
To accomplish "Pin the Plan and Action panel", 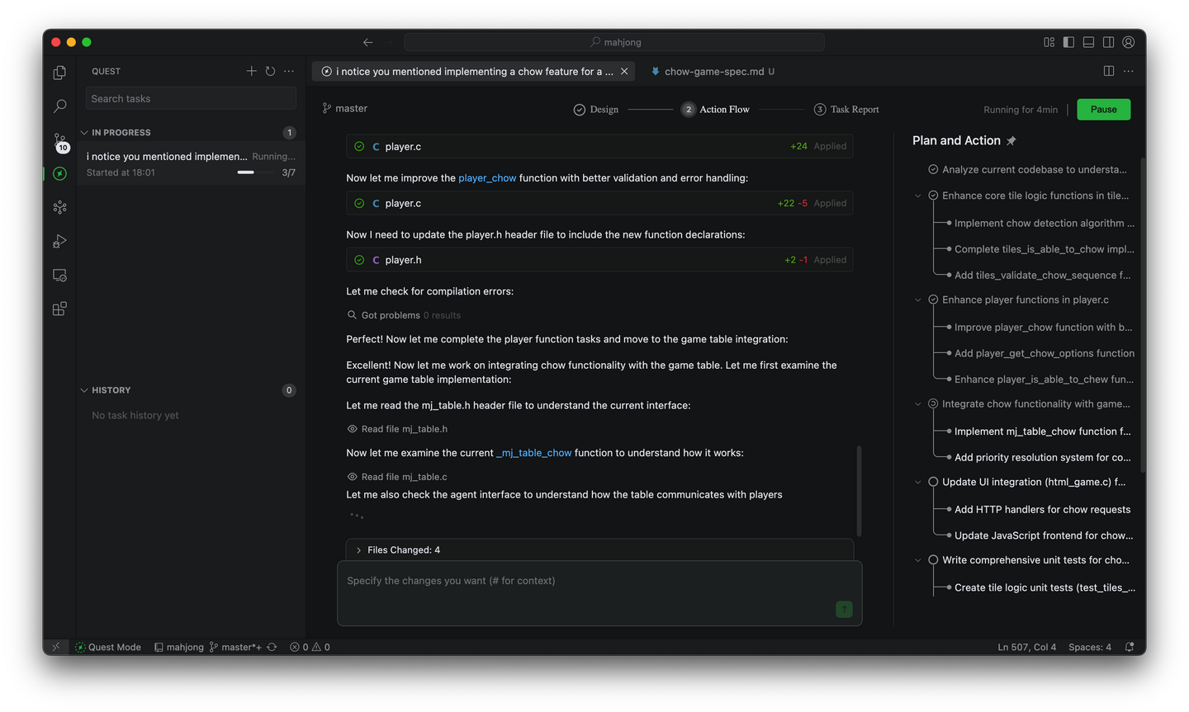I will click(x=1011, y=141).
